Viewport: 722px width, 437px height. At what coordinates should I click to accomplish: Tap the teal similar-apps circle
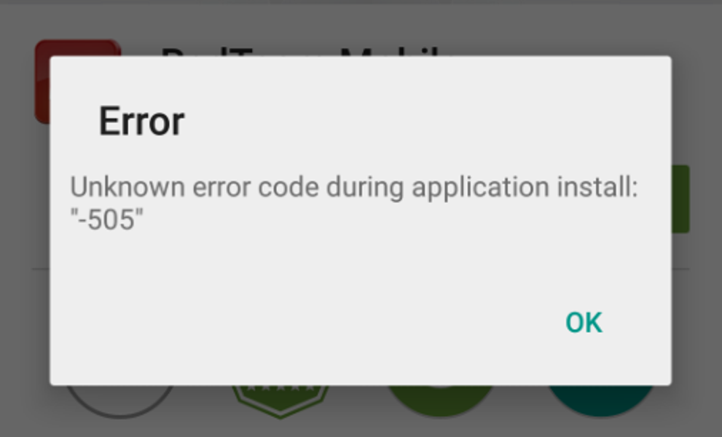point(600,401)
